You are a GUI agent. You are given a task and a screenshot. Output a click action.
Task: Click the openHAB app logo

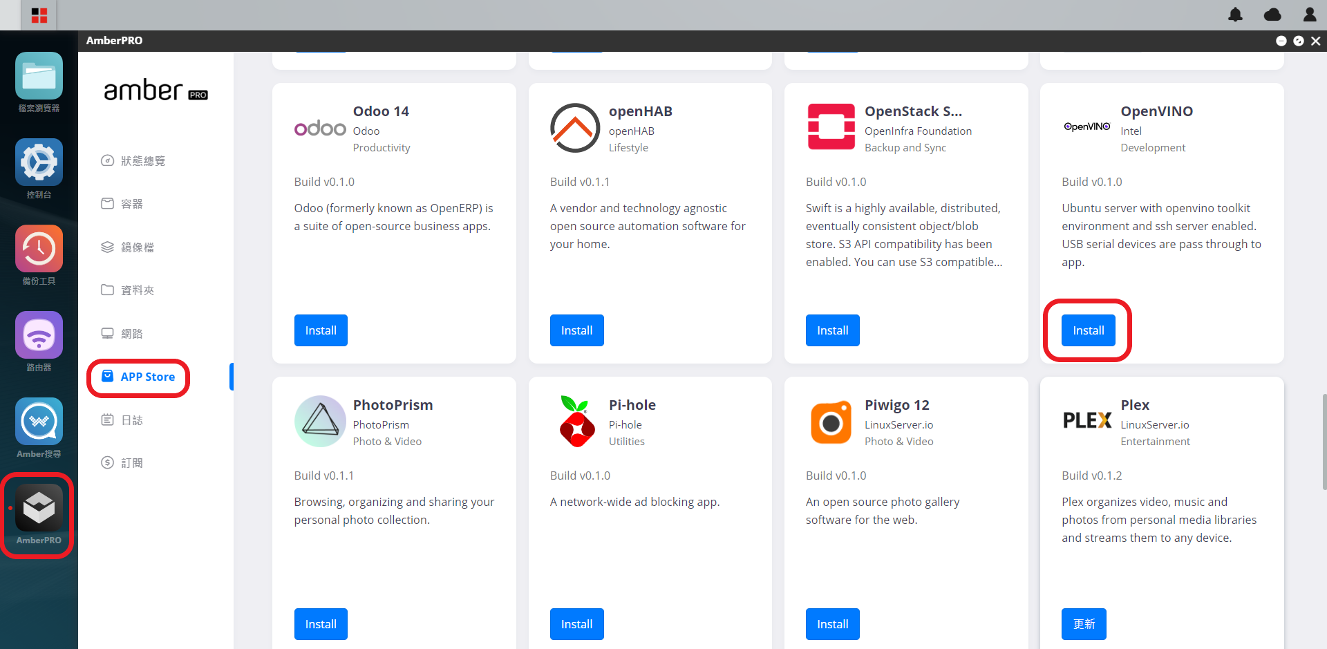point(575,128)
